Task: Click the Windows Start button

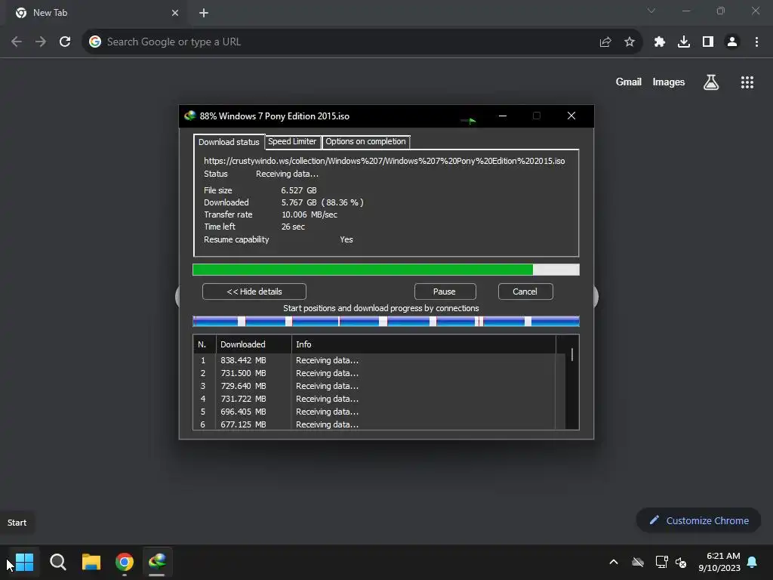Action: click(x=24, y=562)
